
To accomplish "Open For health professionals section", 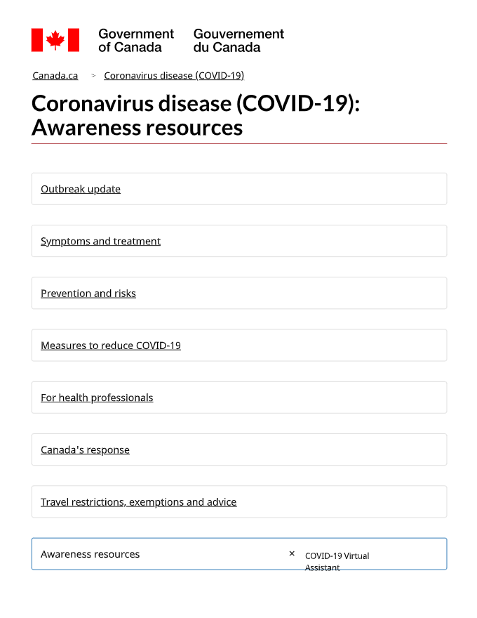I will [97, 397].
